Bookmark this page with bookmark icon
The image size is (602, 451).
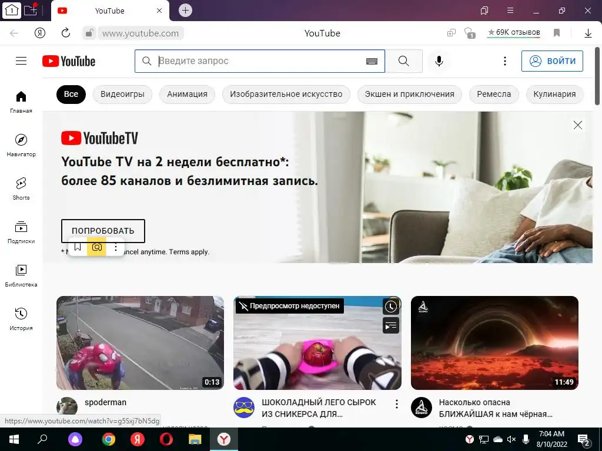tap(557, 33)
